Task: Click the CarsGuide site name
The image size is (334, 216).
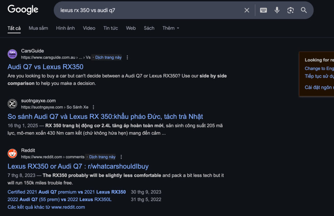Action: coord(32,51)
